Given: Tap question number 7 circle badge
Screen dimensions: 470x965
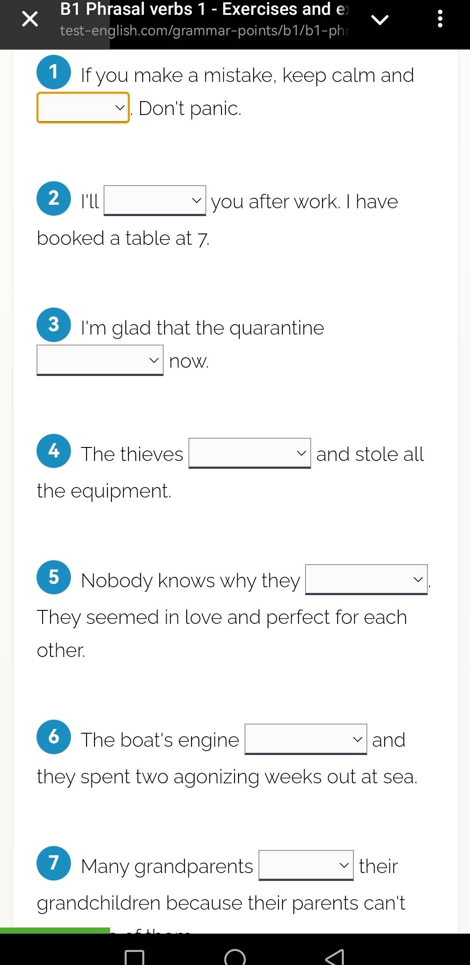Looking at the screenshot, I should point(54,863).
